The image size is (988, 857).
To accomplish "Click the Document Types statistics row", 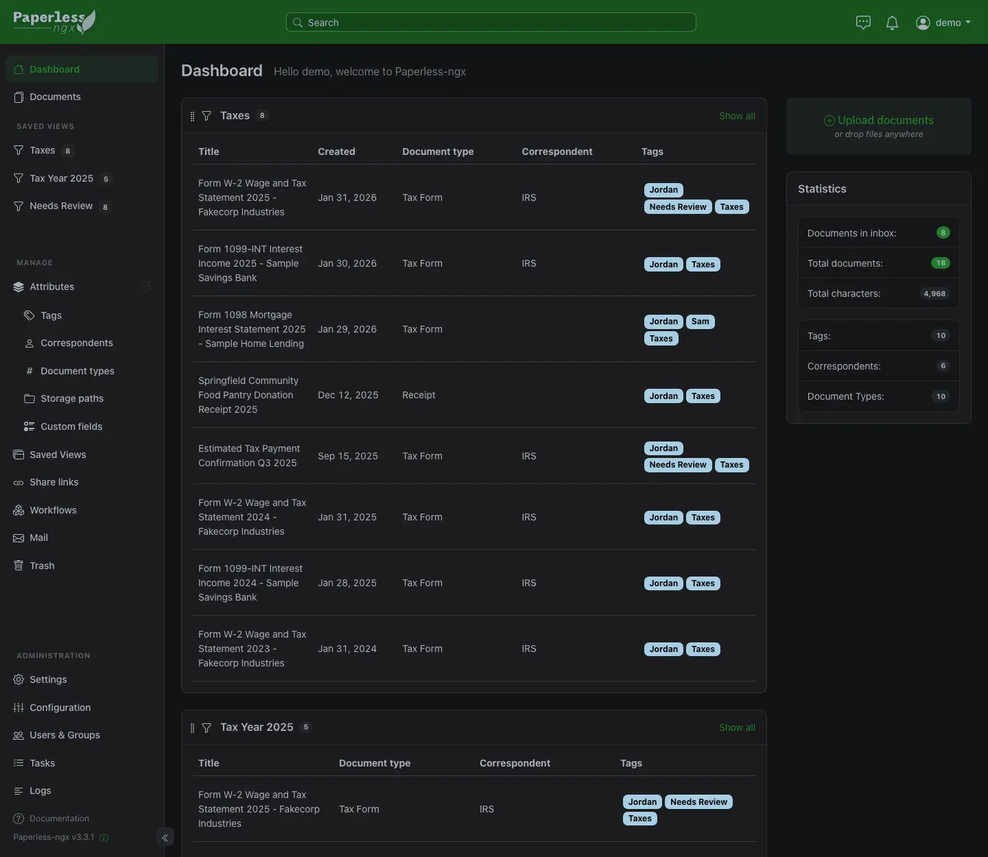I will (879, 396).
